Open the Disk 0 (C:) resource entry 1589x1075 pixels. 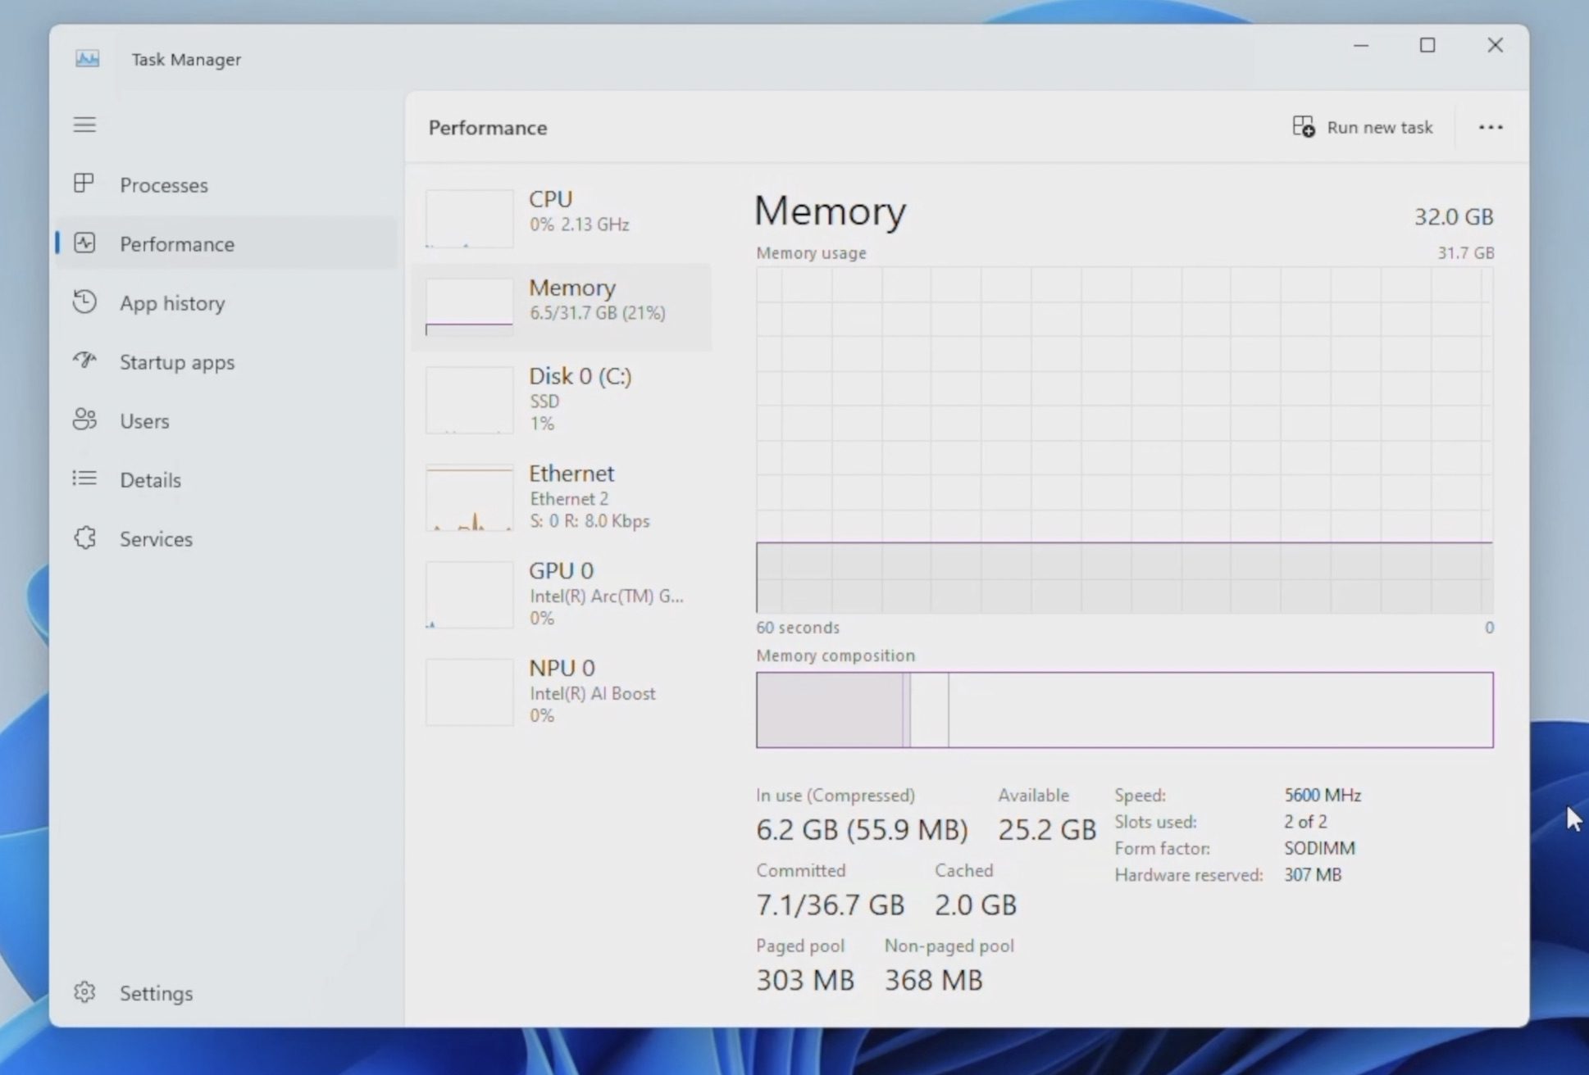click(562, 399)
